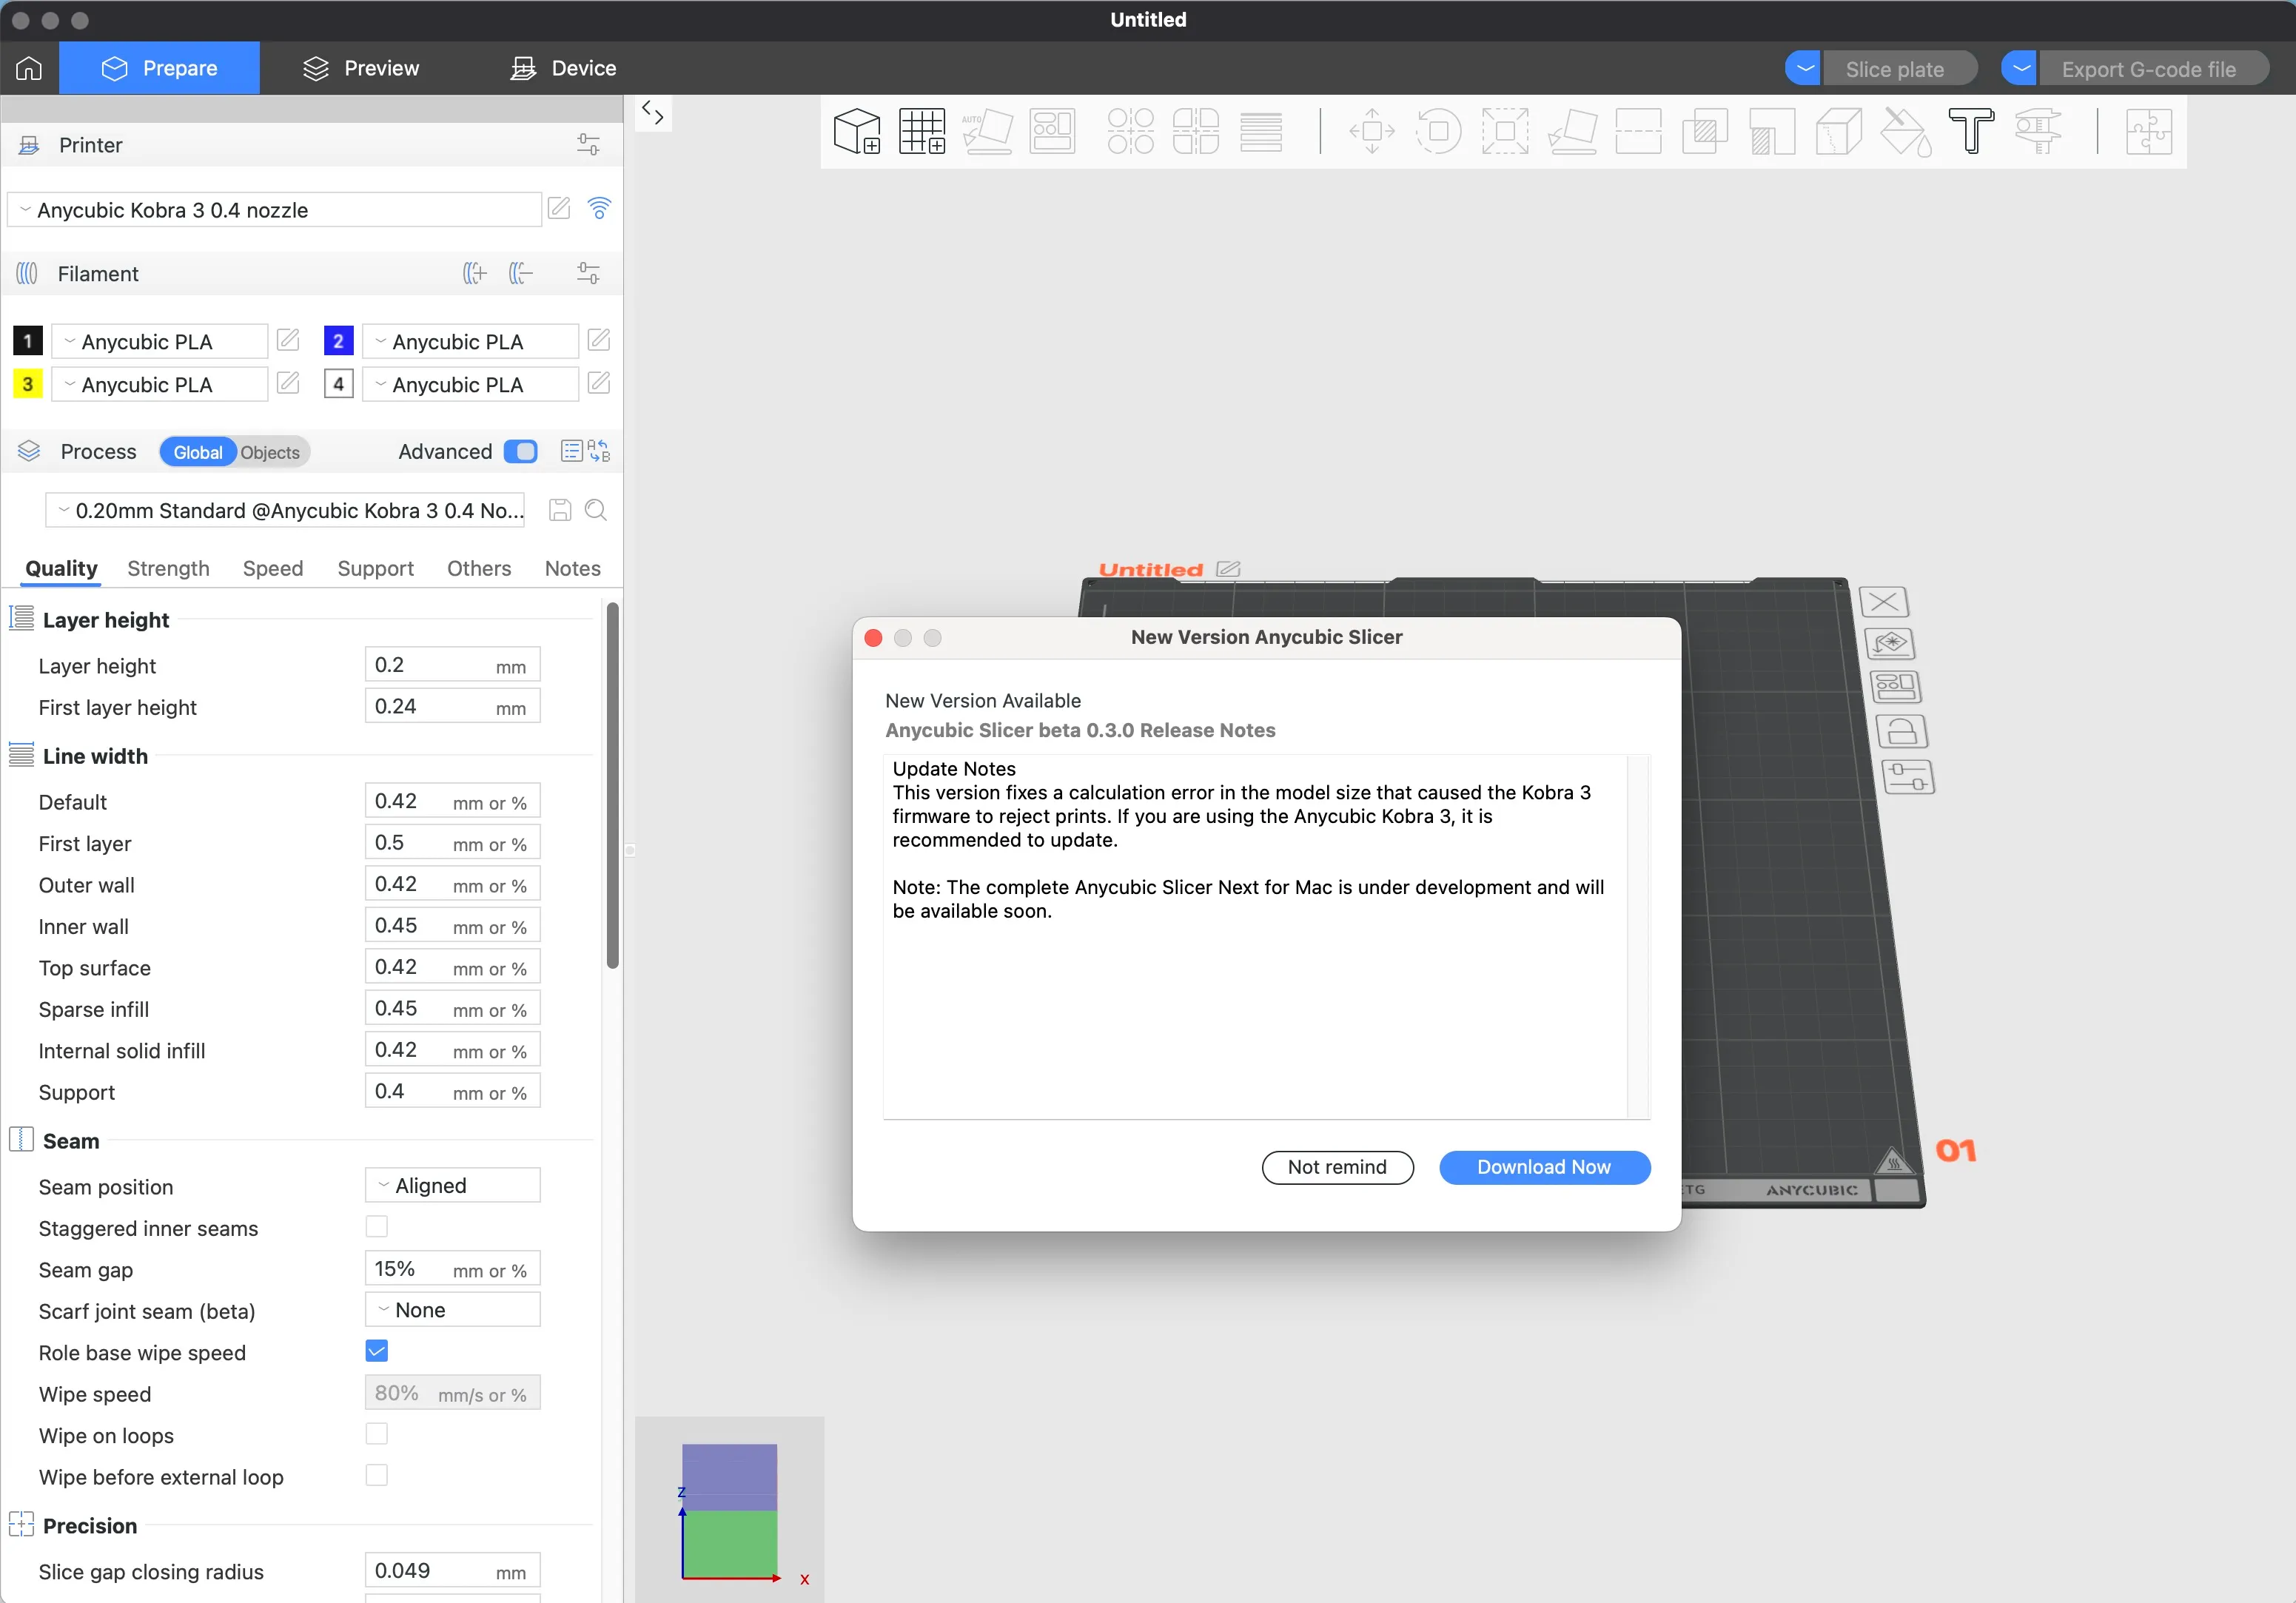Edit the filament 1 preset icon

point(288,340)
